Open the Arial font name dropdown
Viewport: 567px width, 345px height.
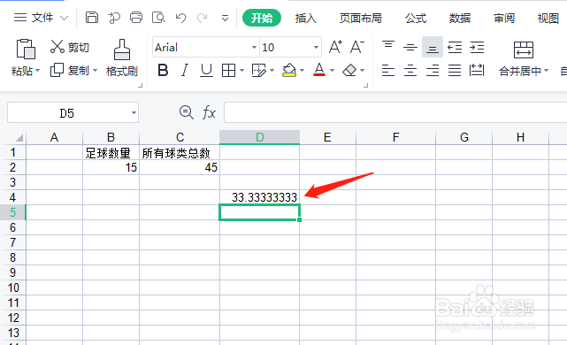254,48
